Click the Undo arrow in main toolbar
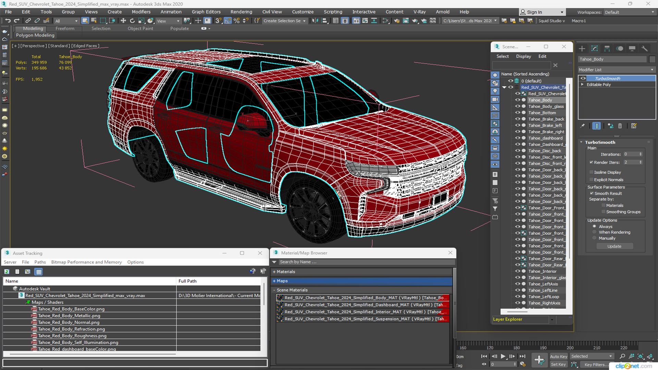 [x=8, y=21]
